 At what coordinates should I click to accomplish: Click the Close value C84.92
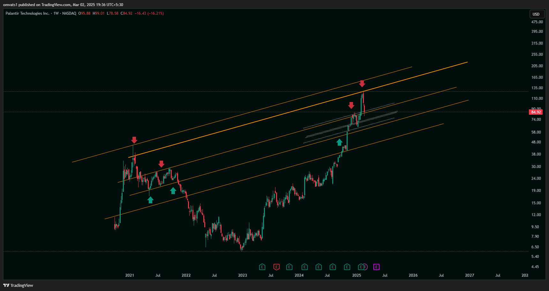[127, 13]
